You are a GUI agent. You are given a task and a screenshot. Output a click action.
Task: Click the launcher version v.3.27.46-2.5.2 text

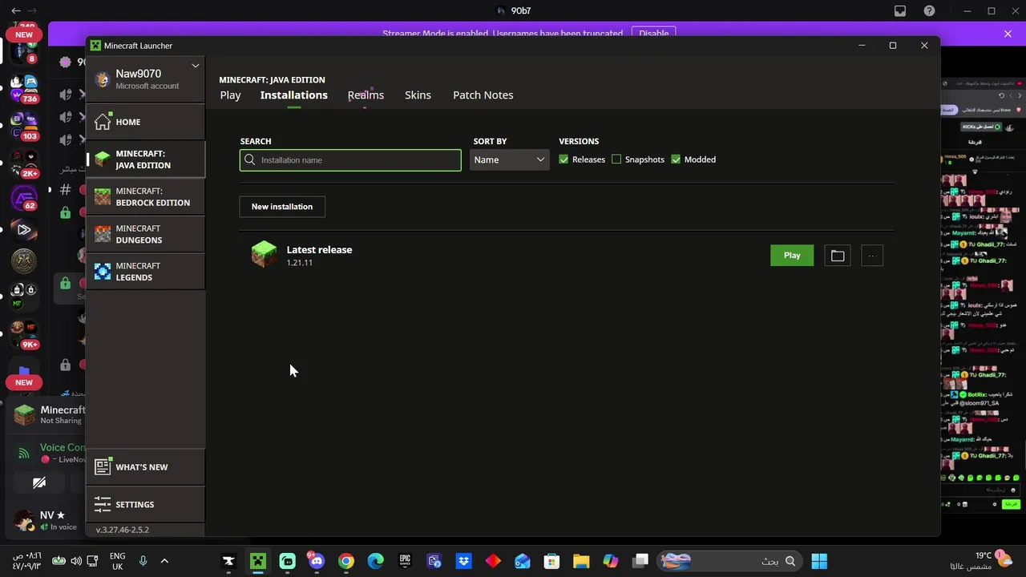click(x=122, y=530)
